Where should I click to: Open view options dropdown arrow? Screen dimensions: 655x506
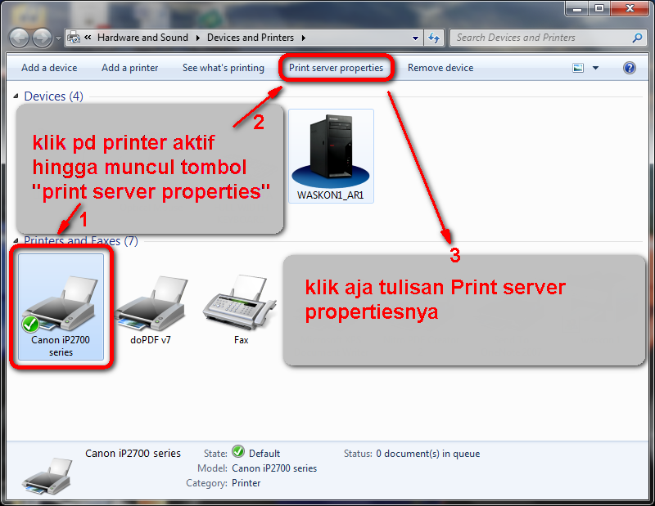pos(595,68)
